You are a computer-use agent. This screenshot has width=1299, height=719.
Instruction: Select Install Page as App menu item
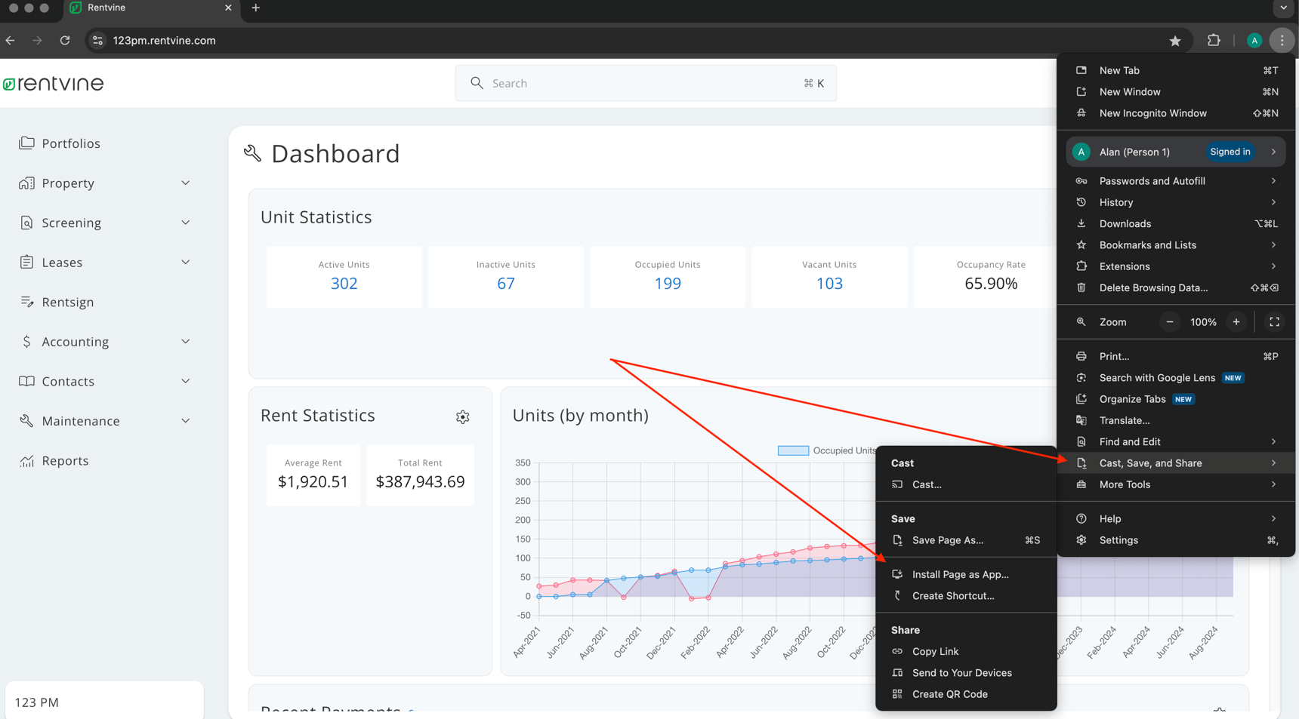click(x=960, y=575)
